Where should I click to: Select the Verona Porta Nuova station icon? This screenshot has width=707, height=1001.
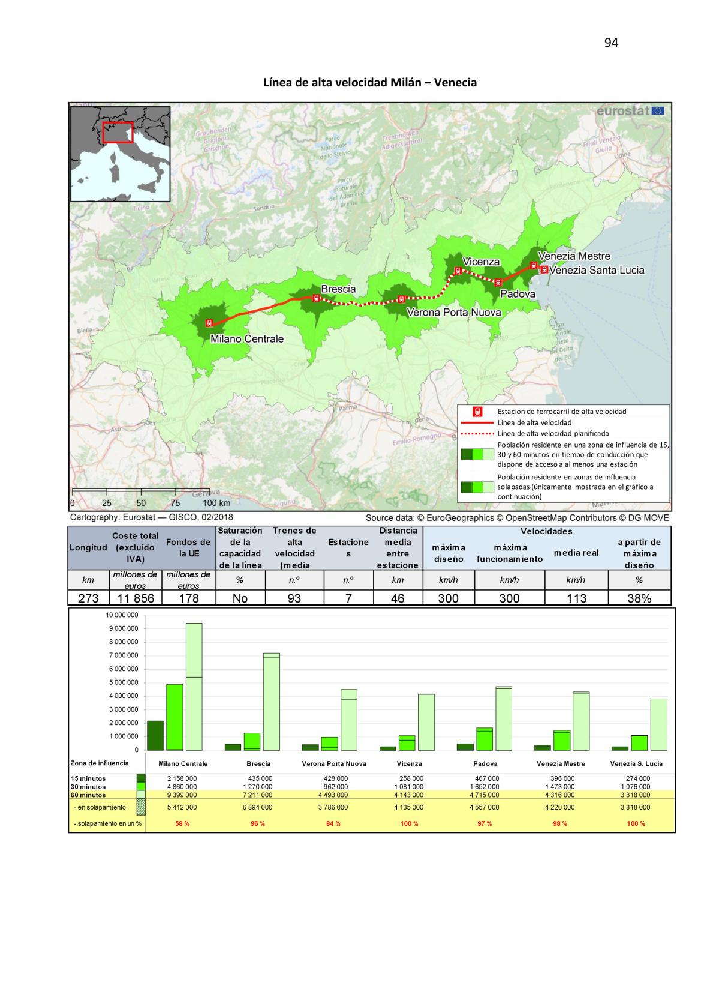401,299
